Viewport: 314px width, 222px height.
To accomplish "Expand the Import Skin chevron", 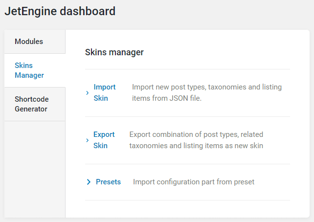I will pos(88,93).
